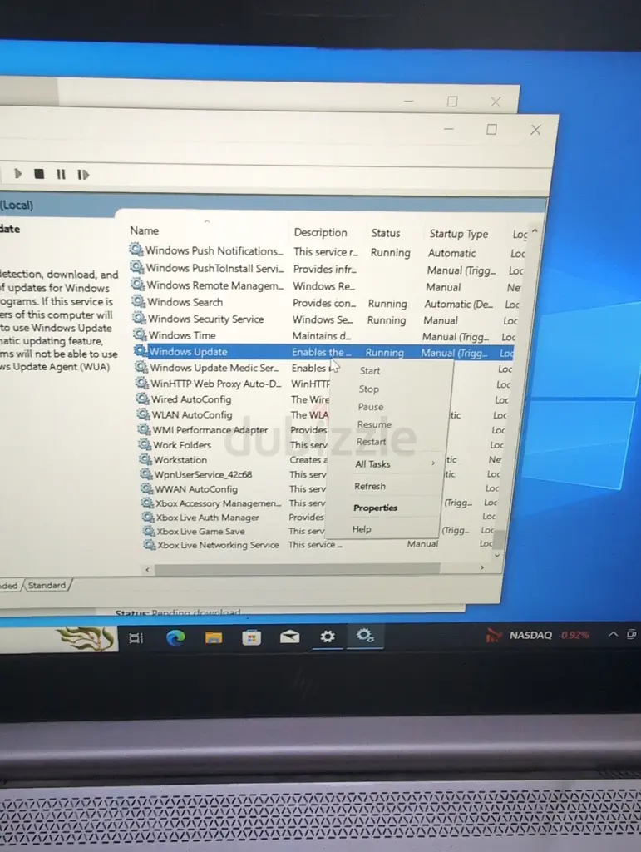Launch Microsoft Edge from the taskbar
Viewport: 641px width, 852px height.
click(x=175, y=637)
